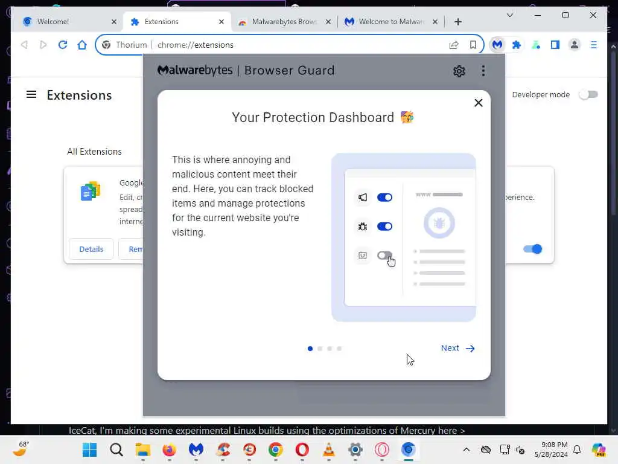Reload the current page
The width and height of the screenshot is (618, 464).
point(63,45)
